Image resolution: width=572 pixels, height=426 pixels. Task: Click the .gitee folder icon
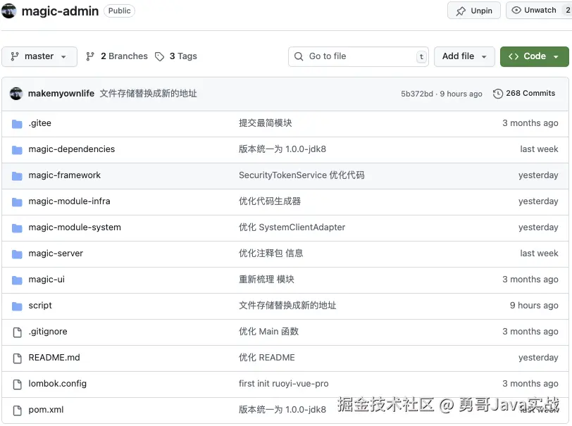tap(17, 124)
